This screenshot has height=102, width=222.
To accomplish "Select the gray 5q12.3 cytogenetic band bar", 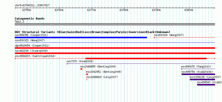I will click(115, 24).
